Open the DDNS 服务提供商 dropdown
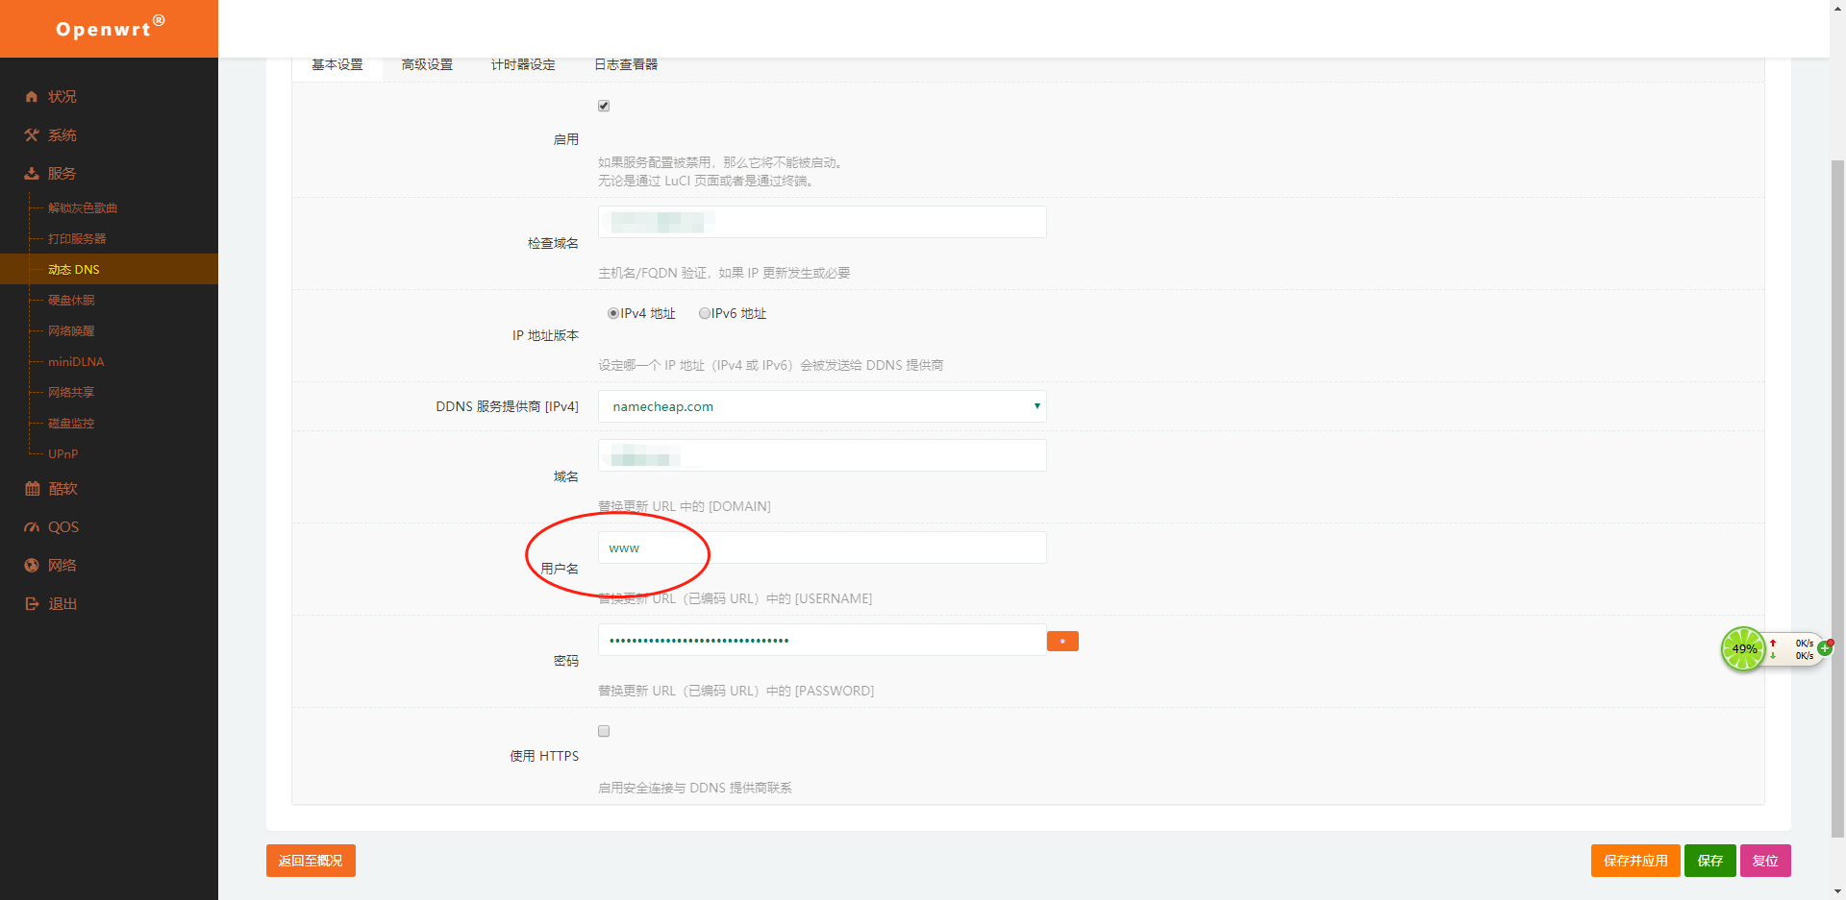The image size is (1846, 900). 821,405
